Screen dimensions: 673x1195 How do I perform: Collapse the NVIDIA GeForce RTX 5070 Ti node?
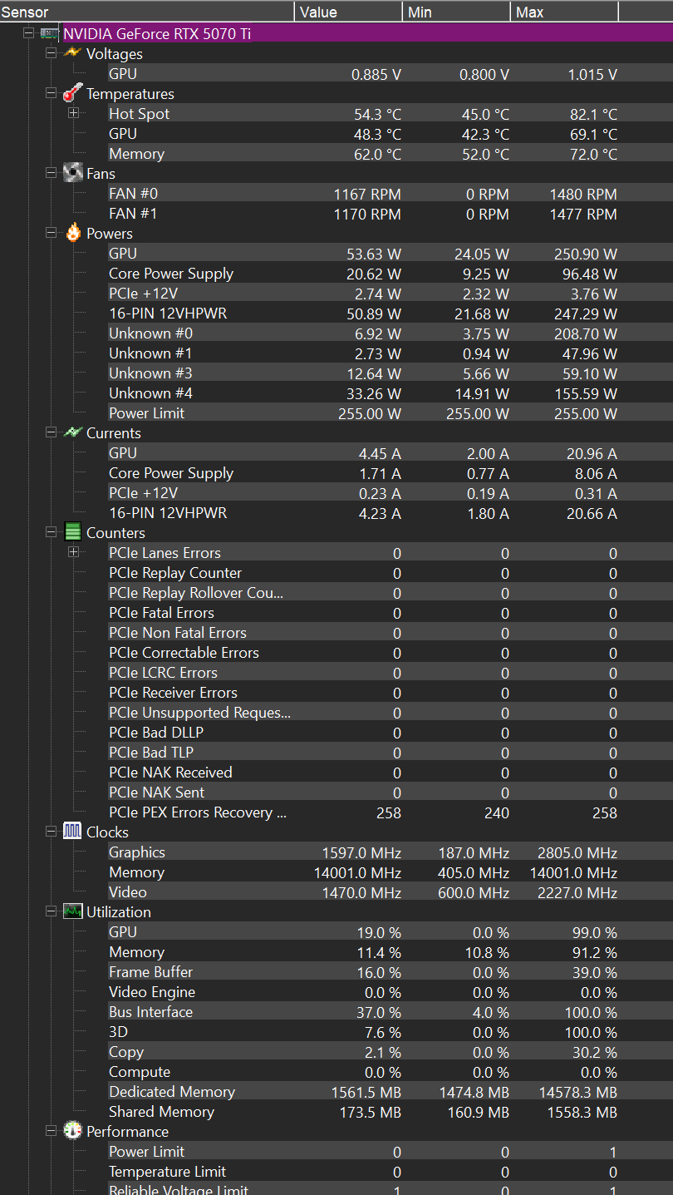[x=29, y=33]
